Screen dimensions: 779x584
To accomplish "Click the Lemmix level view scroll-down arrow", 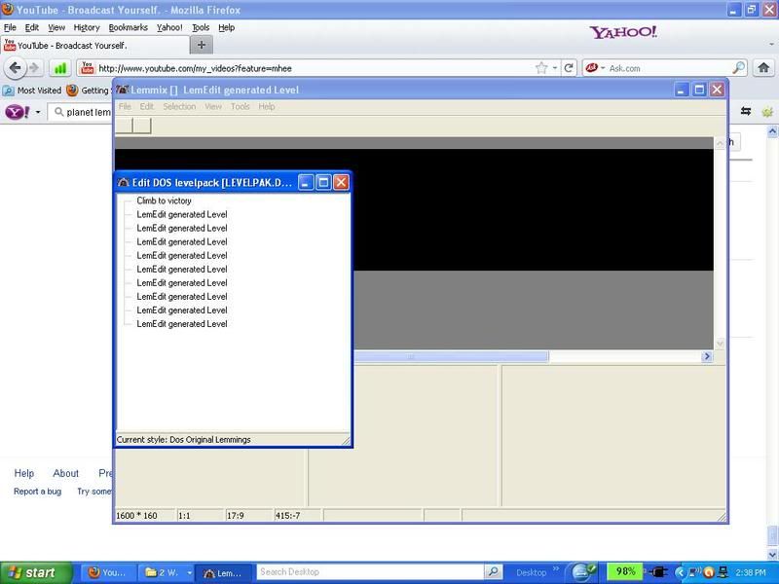I will (x=720, y=344).
